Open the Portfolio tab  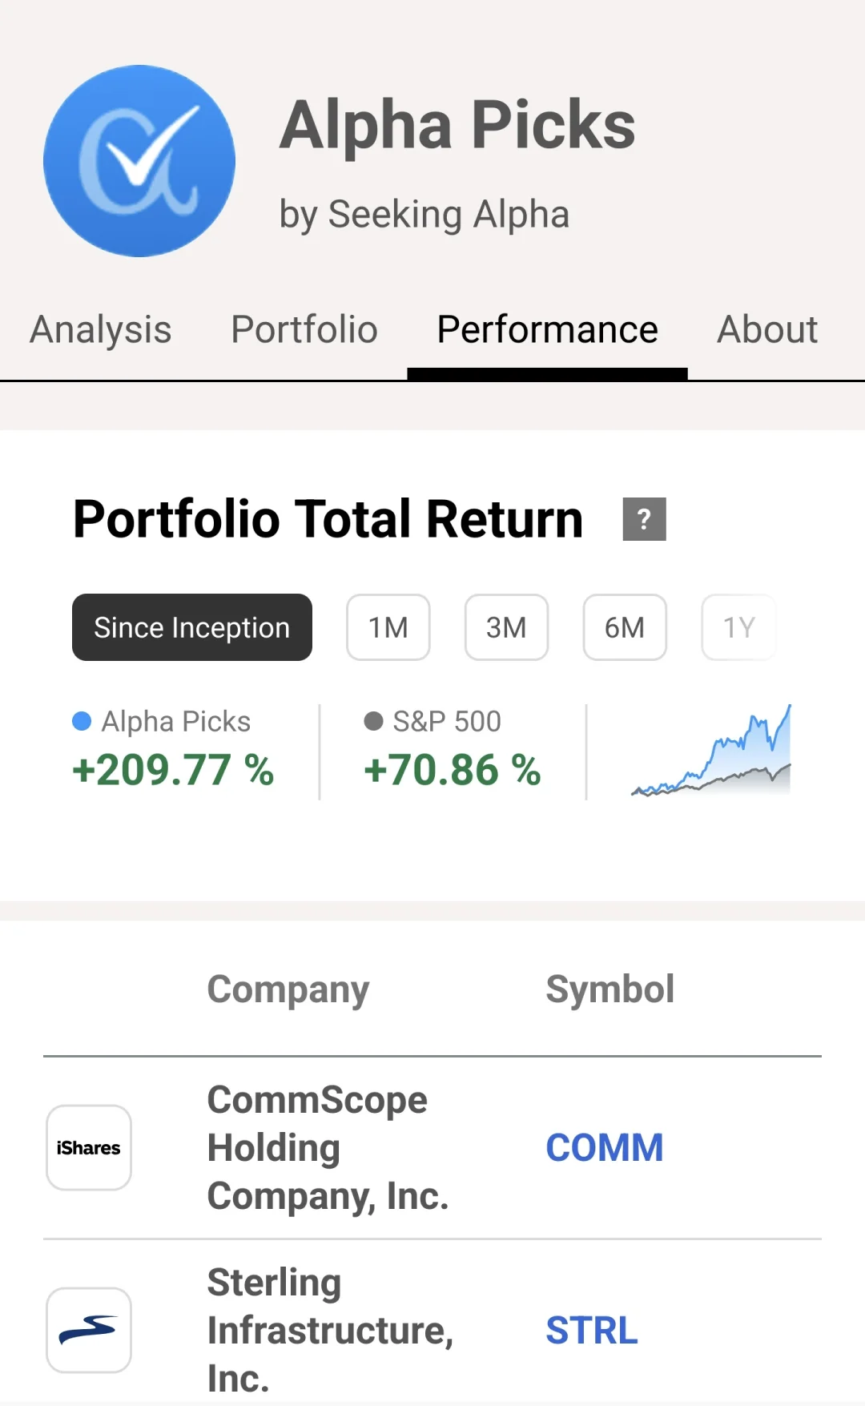[304, 329]
